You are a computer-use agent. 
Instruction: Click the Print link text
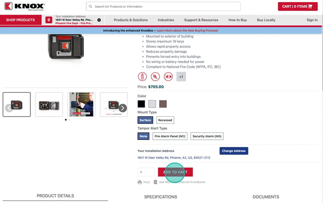click(x=147, y=182)
